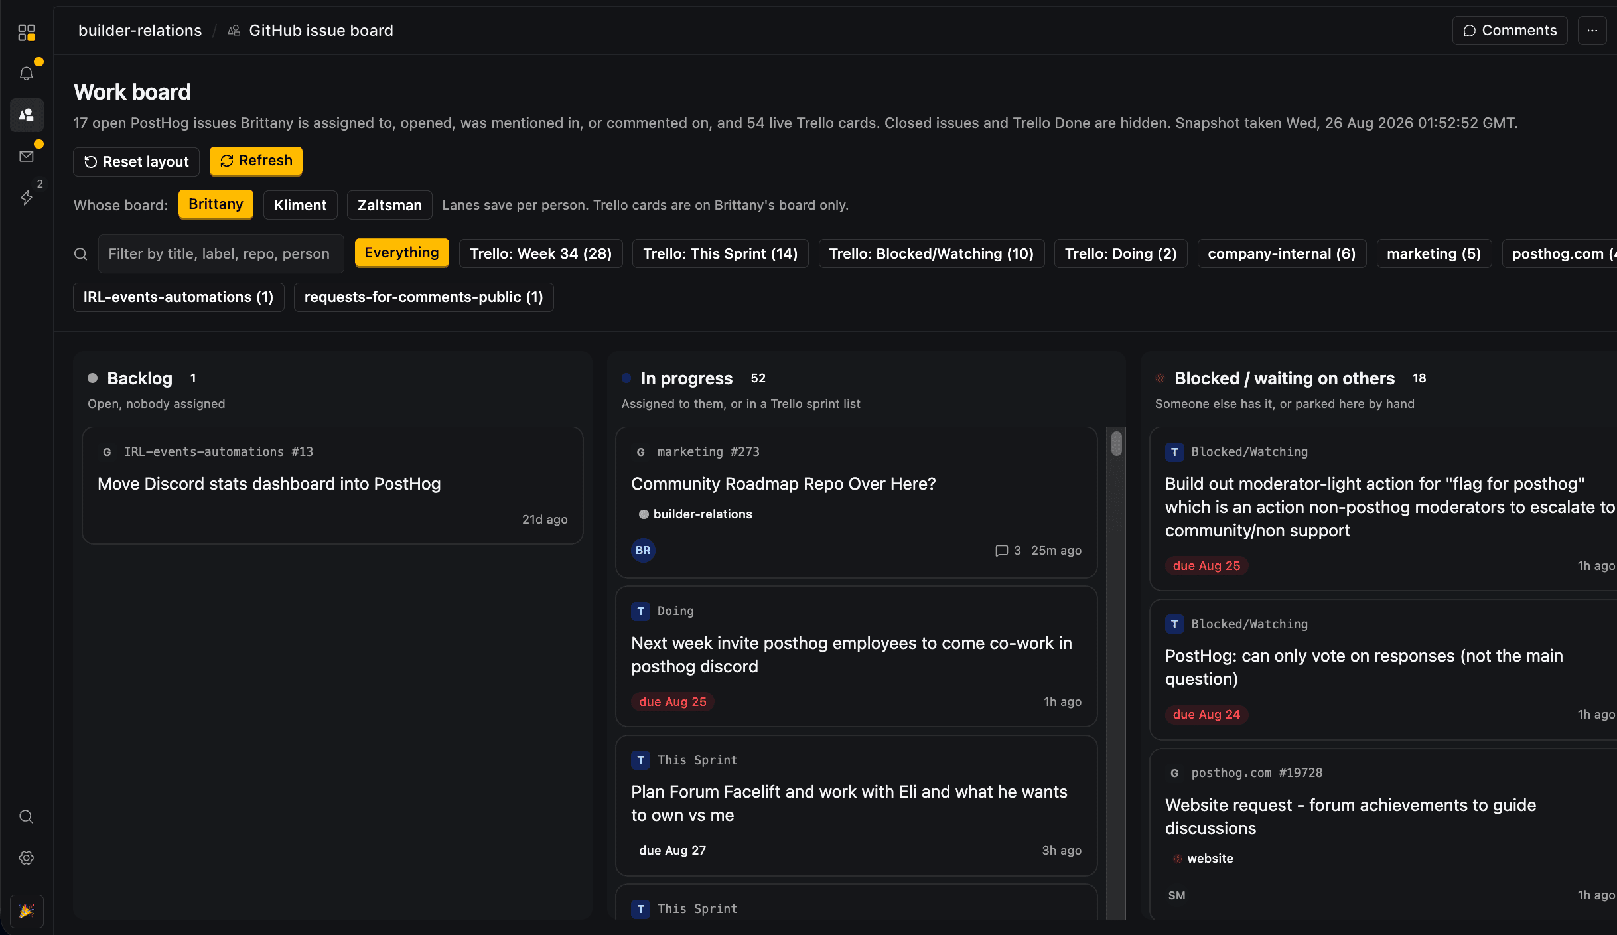
Task: Go to builder-relations in the breadcrumb
Action: 140,31
